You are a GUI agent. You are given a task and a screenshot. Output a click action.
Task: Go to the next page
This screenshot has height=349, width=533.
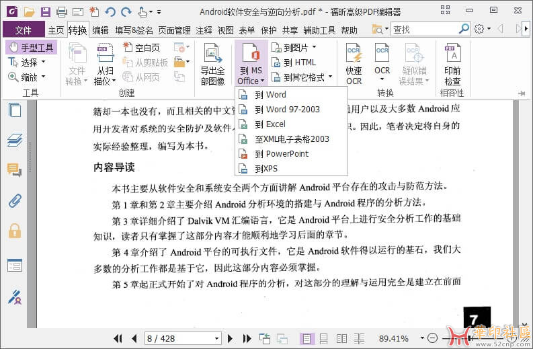[x=230, y=338]
